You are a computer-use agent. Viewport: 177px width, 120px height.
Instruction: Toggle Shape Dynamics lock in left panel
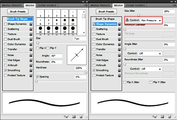point(31,24)
